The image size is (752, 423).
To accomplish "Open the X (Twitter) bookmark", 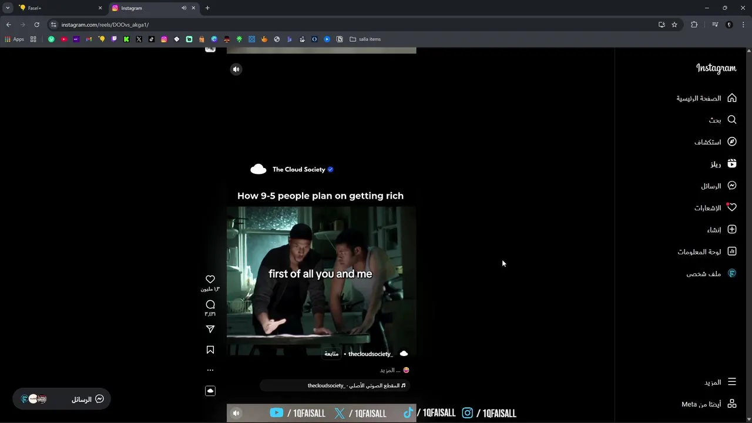I will pos(139,39).
